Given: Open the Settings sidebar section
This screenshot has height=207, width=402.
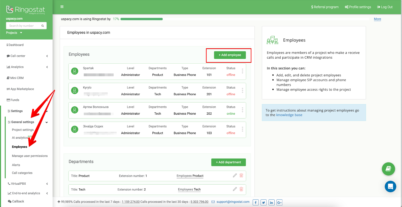Looking at the screenshot, I should click(x=15, y=111).
